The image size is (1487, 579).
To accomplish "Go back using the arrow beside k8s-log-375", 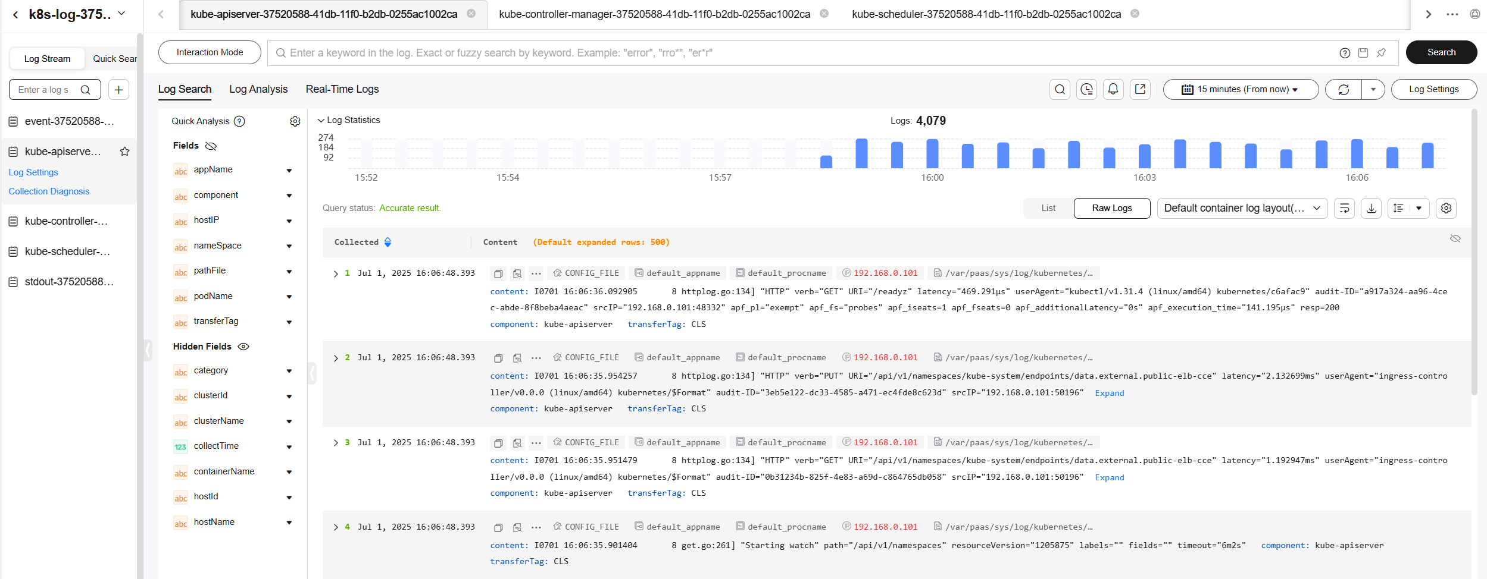I will (15, 14).
